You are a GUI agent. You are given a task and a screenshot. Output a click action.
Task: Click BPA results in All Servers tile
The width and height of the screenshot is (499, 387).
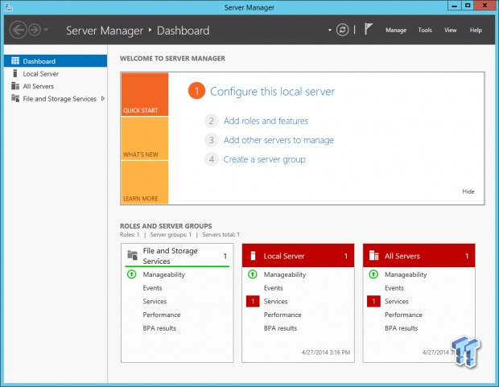(401, 328)
